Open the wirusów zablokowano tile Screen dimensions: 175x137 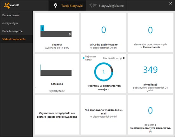104,32
